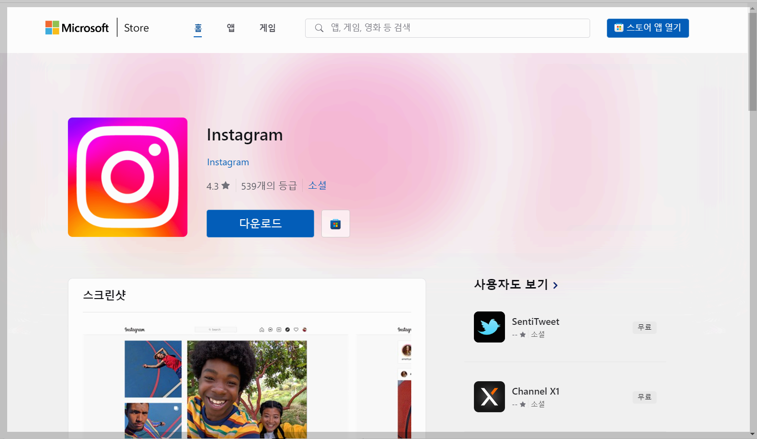Click the 사용자도 보기 heading
Screen dimensions: 757x439
click(x=511, y=284)
